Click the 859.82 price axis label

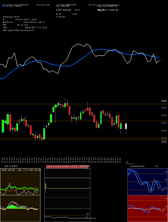164,131
